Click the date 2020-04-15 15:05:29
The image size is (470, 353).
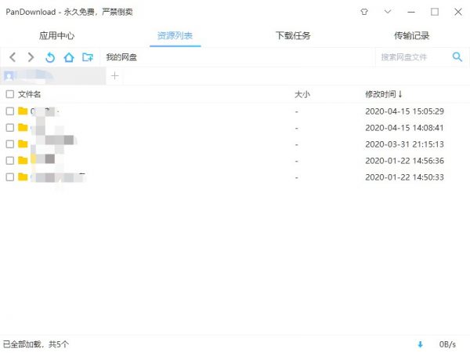pos(404,111)
